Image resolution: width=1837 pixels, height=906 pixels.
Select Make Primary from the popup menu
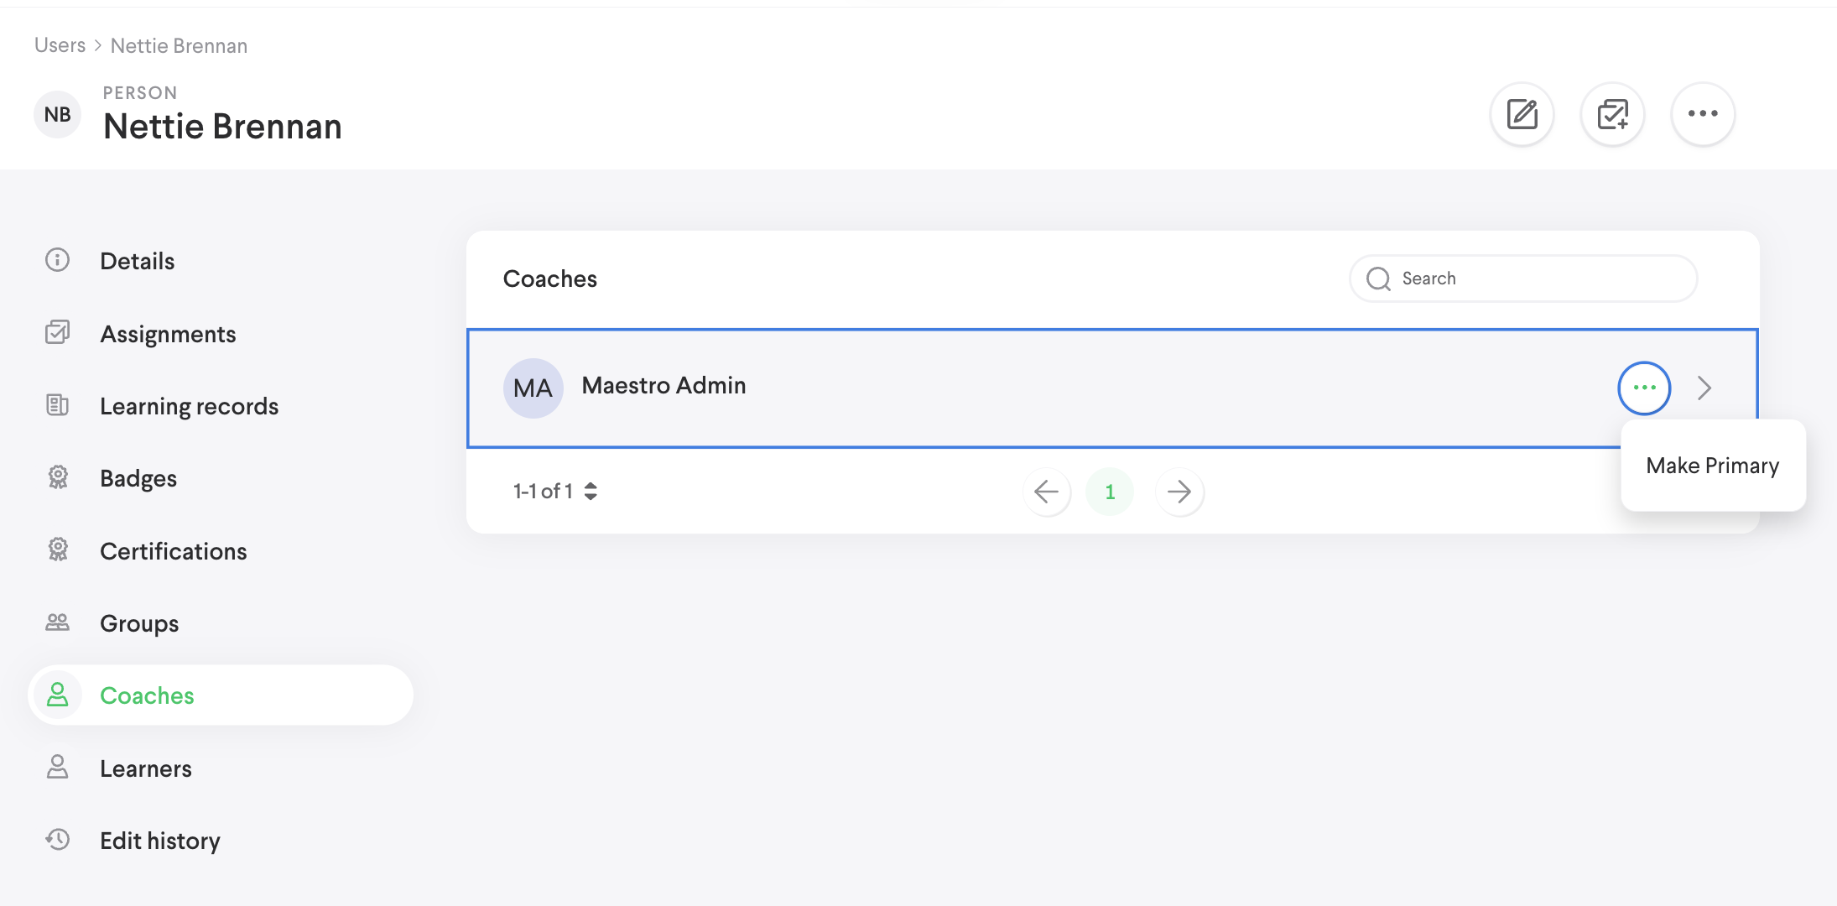tap(1712, 466)
